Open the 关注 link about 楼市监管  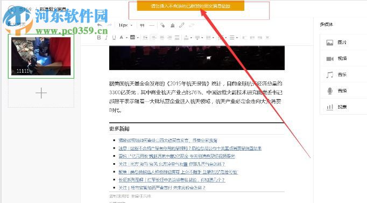(x=162, y=187)
